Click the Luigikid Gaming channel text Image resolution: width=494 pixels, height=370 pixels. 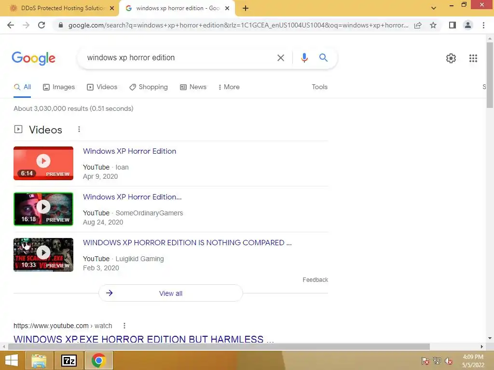click(139, 259)
